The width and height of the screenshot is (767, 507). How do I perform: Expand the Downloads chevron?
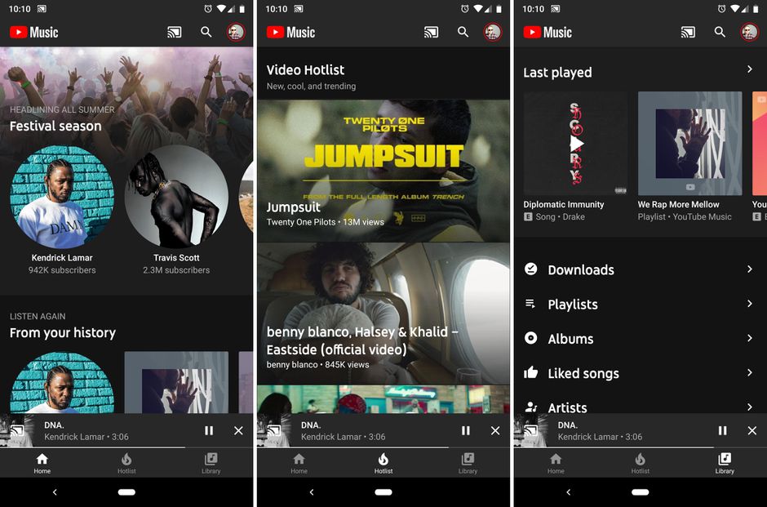(x=750, y=269)
